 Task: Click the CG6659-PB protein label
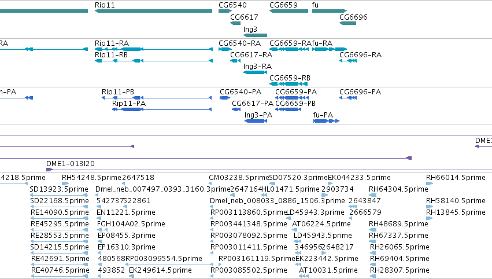click(x=295, y=104)
